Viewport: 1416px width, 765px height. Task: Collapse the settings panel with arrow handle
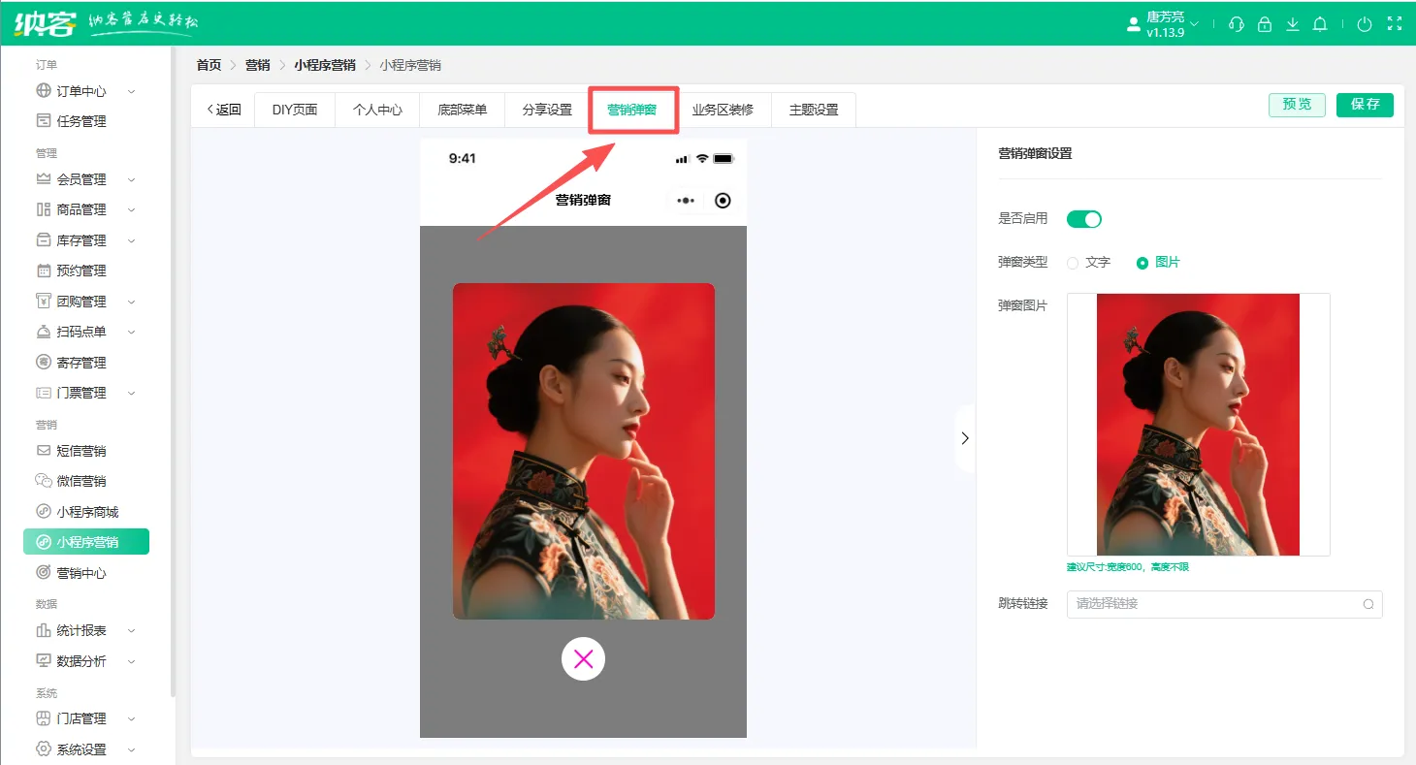(x=964, y=438)
